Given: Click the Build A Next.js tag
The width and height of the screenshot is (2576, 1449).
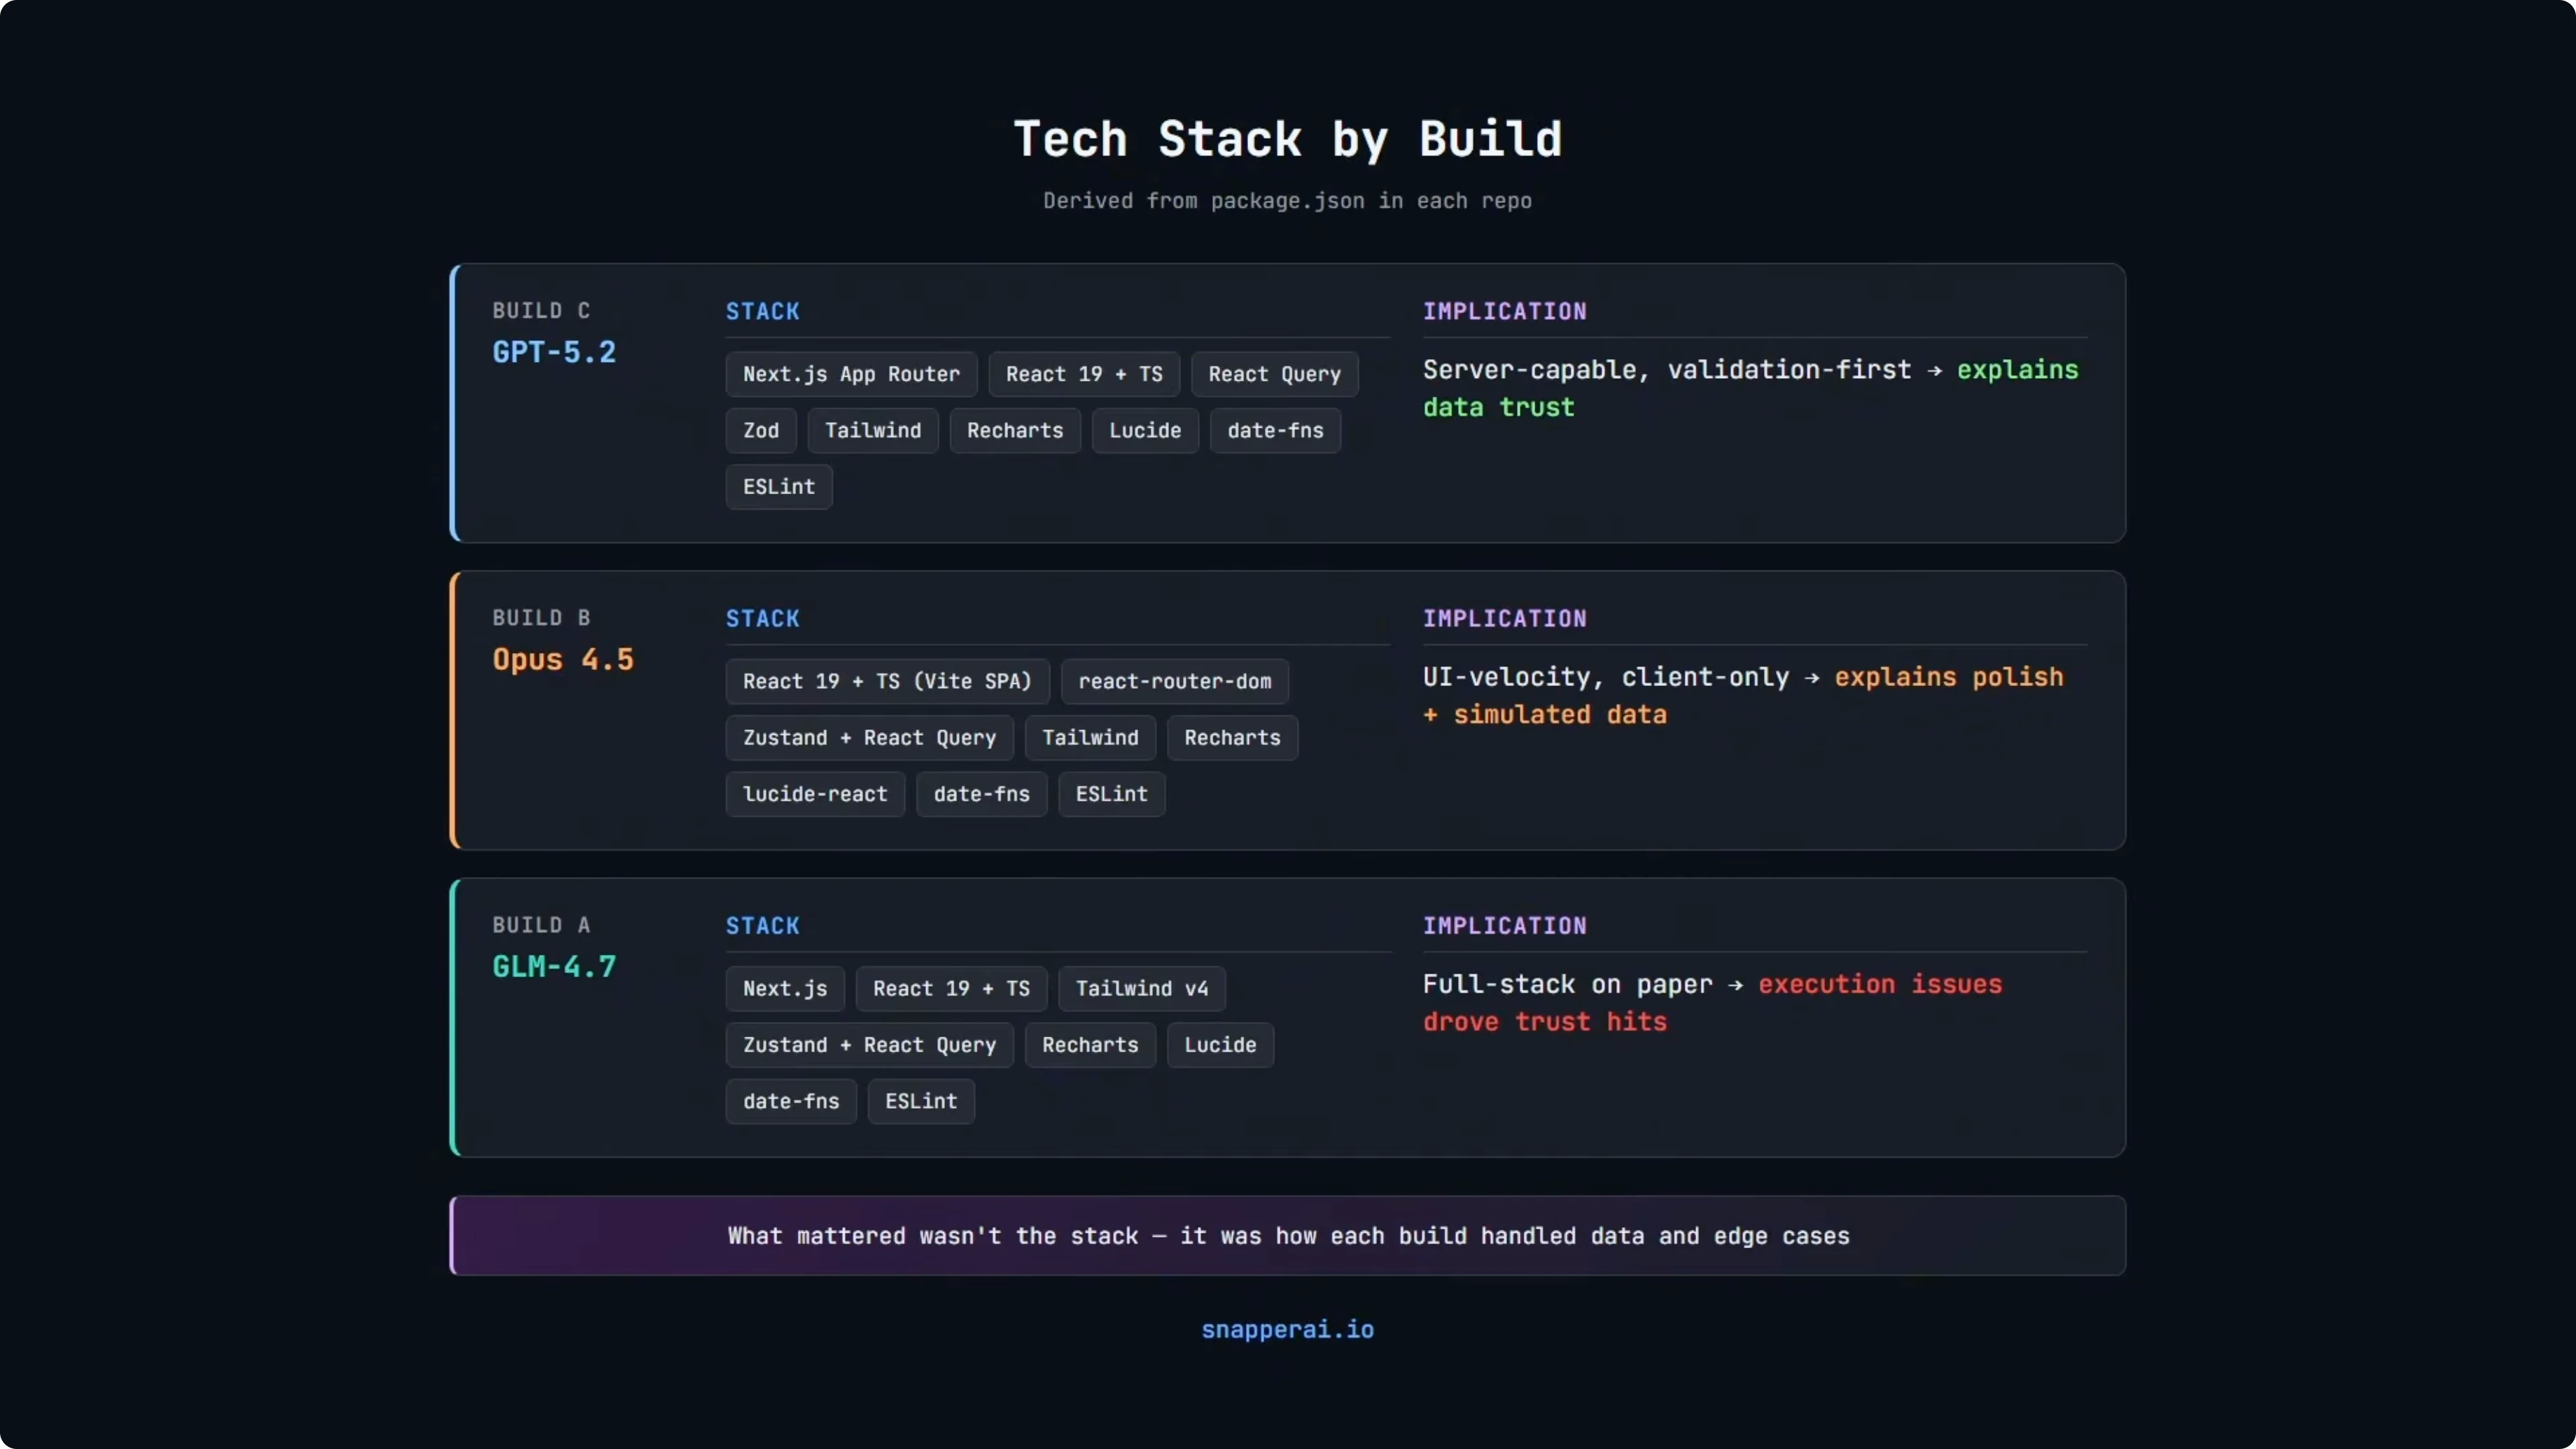Looking at the screenshot, I should 784,988.
